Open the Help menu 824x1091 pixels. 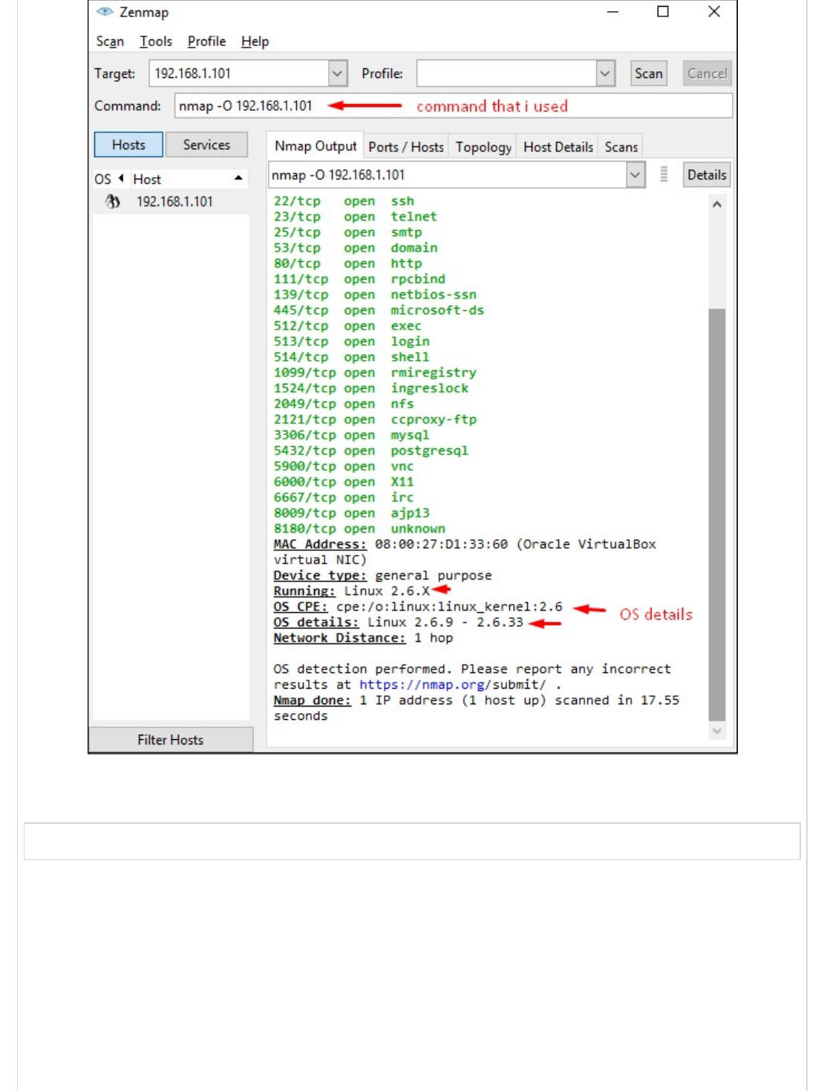click(255, 42)
